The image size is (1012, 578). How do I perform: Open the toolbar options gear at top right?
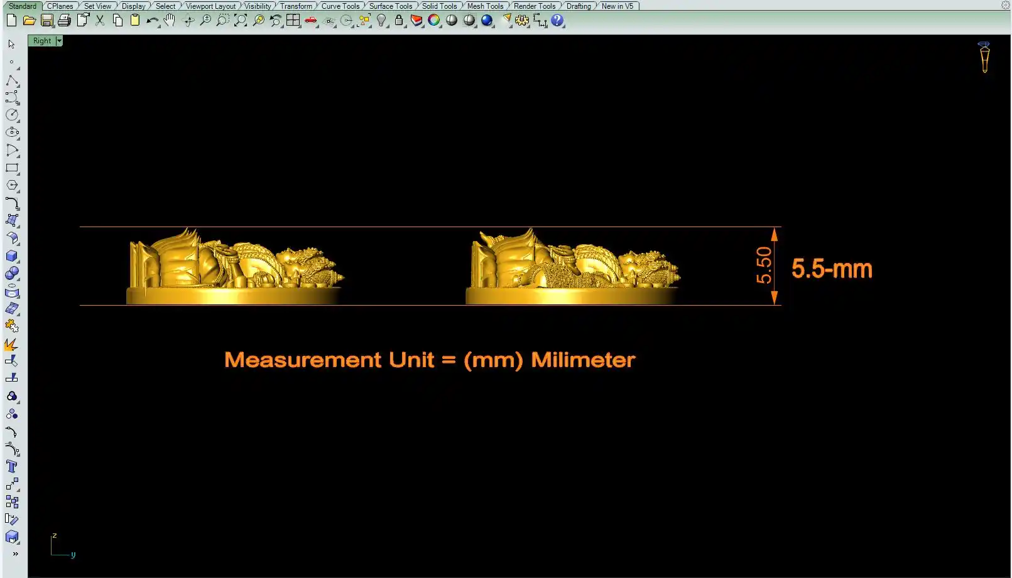click(x=1005, y=5)
